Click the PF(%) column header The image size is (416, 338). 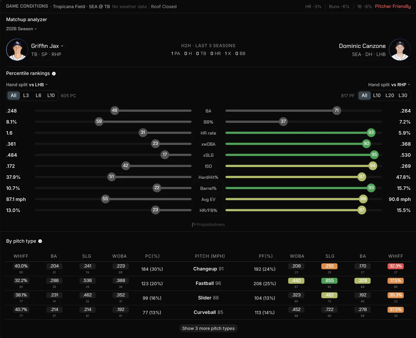[266, 256]
